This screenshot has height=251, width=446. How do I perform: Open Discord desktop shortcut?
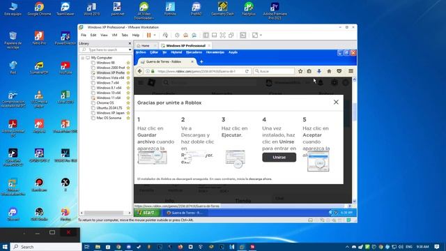13,214
